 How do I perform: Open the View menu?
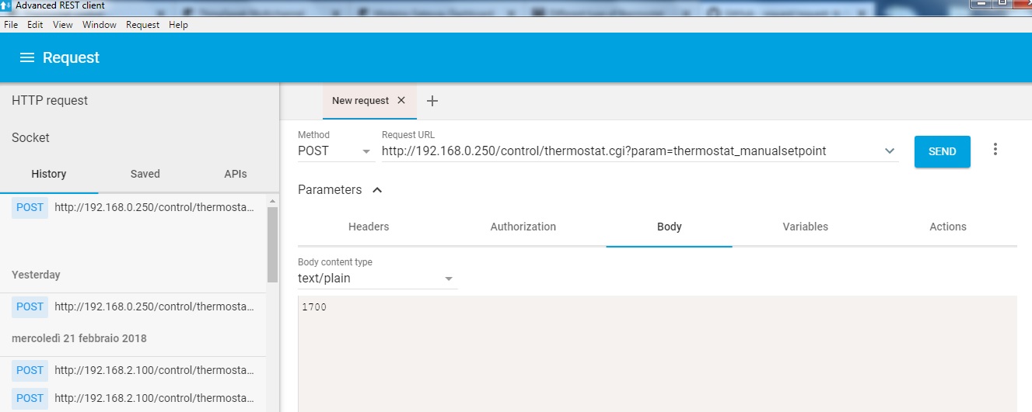click(63, 25)
